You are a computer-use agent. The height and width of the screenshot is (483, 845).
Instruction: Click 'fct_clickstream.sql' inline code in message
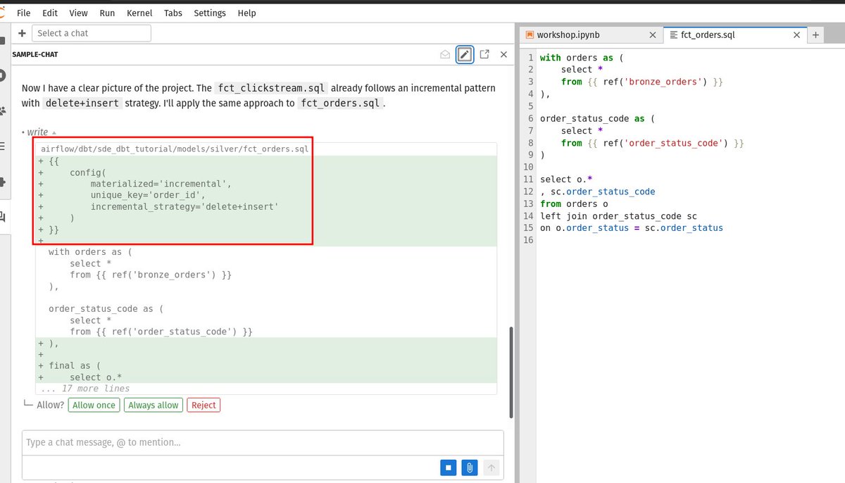(271, 88)
